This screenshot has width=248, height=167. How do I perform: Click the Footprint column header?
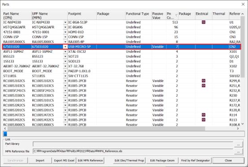(x=82, y=16)
